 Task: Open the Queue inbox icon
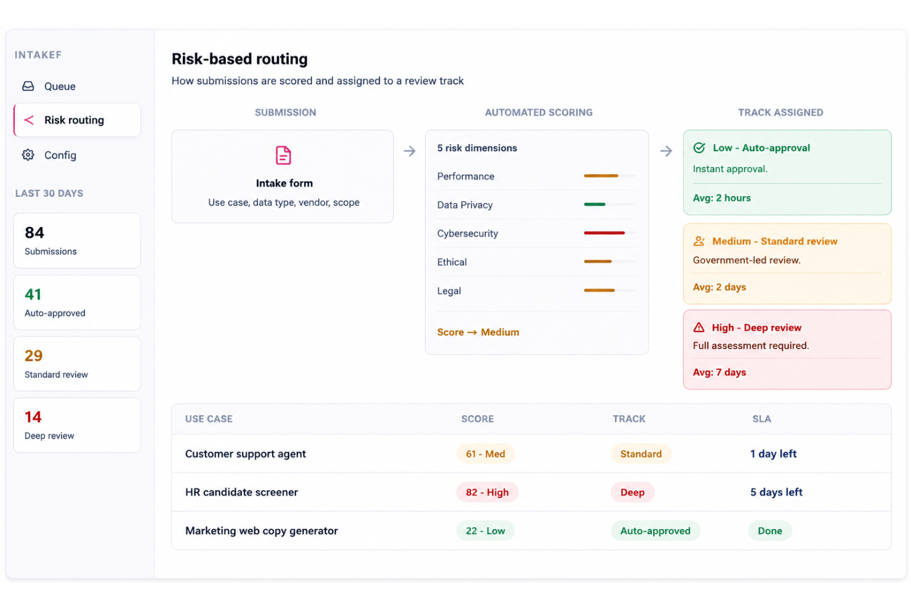[28, 86]
